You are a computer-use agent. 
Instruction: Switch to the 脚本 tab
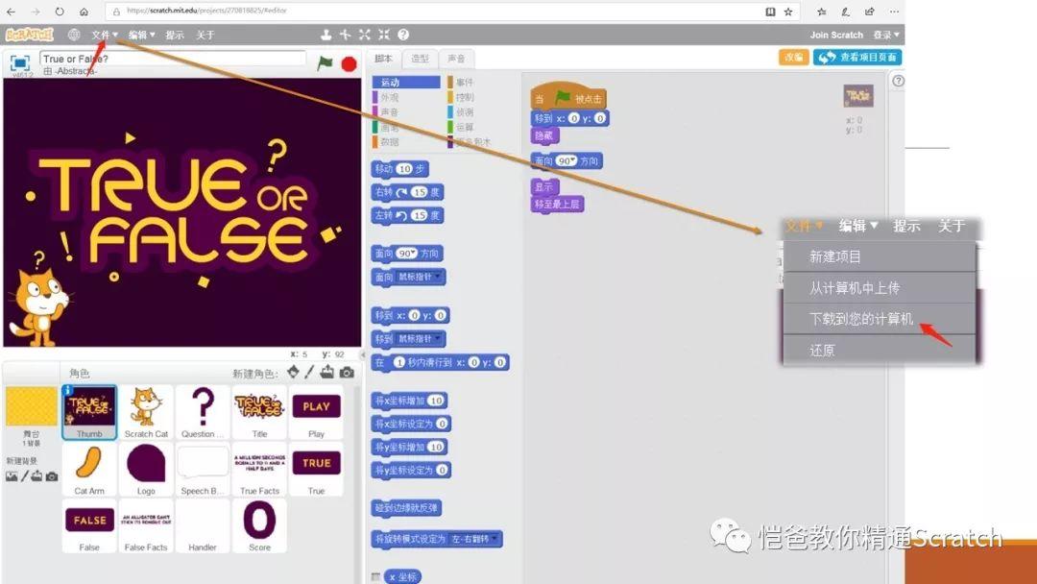(383, 59)
